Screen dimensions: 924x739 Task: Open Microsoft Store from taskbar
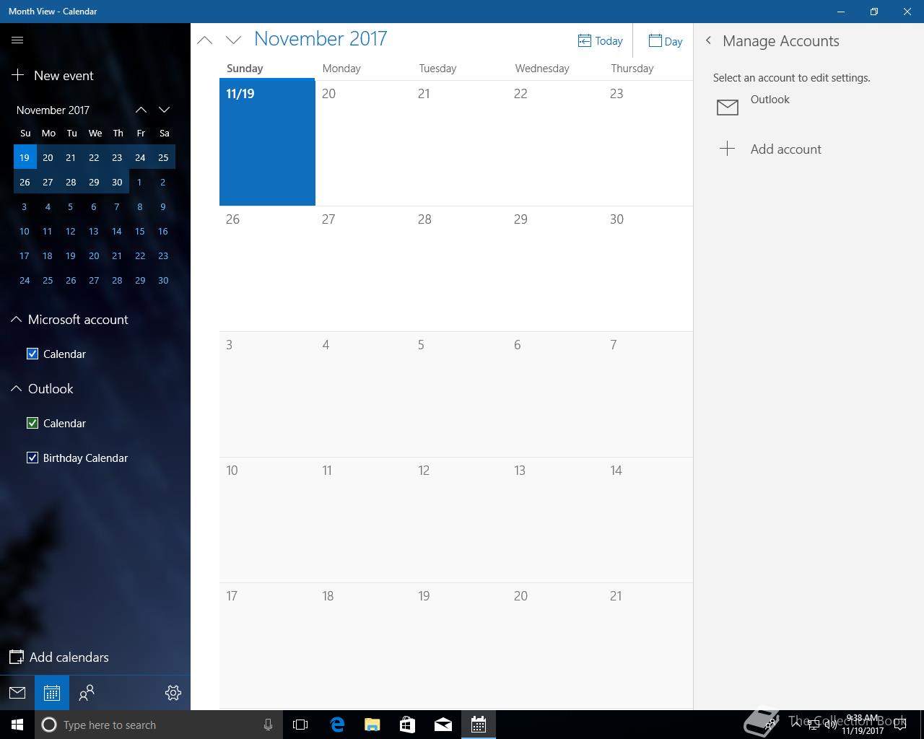click(407, 725)
